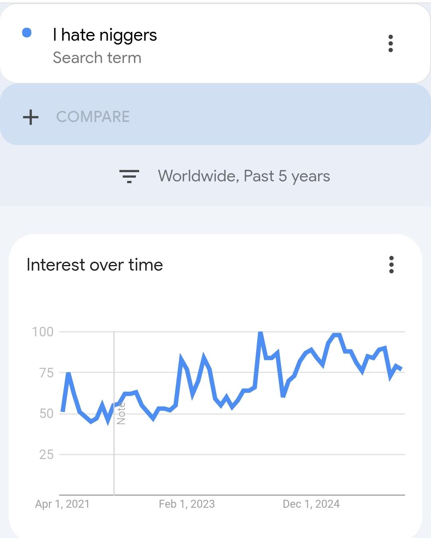Click the Dec 1, 2024 axis label
The height and width of the screenshot is (538, 431).
click(311, 504)
